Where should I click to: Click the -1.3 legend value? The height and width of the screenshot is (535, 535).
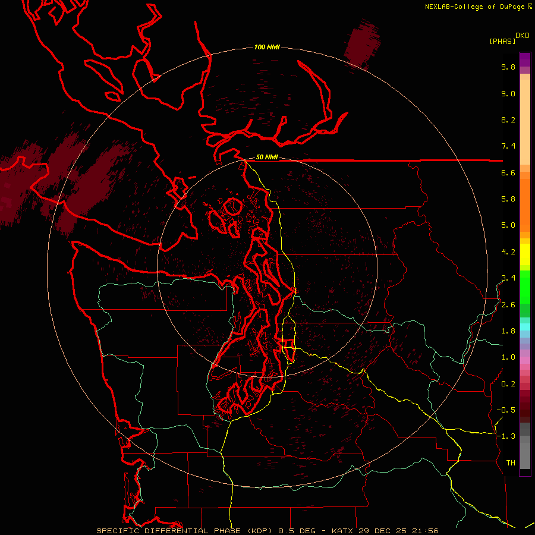[x=506, y=436]
